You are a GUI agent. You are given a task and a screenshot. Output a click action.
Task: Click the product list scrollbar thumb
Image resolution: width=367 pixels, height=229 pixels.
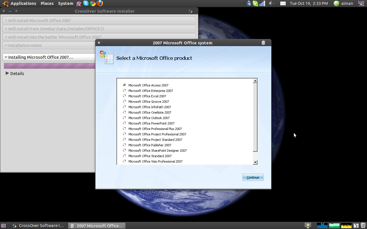coord(255,117)
